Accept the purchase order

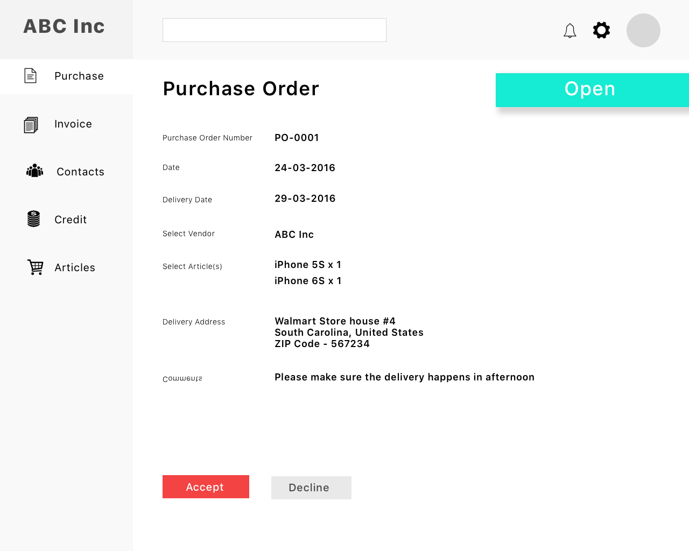[x=206, y=486]
